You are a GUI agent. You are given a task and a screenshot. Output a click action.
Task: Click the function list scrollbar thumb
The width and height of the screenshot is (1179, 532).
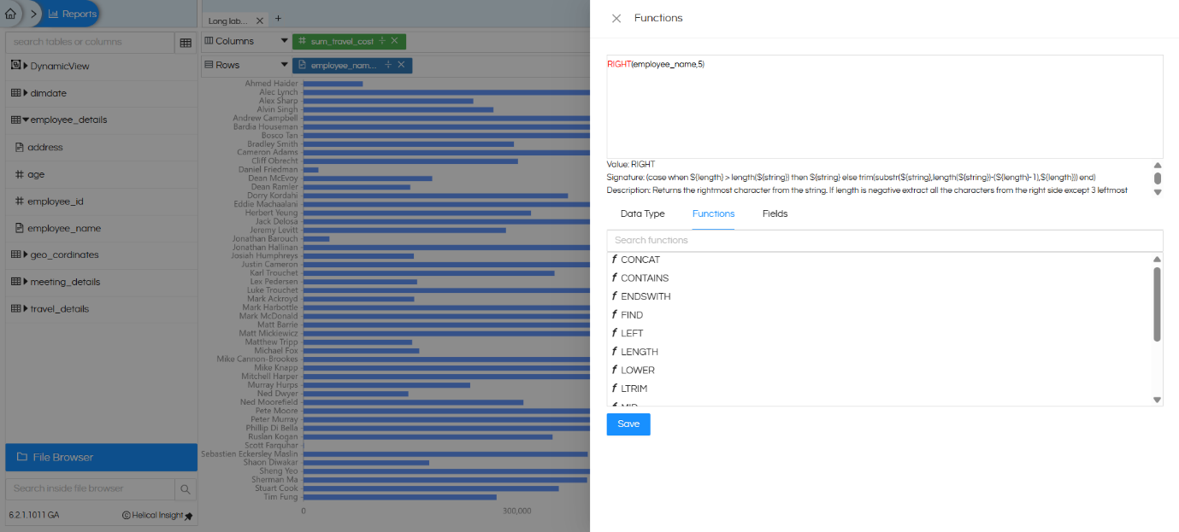[x=1158, y=304]
